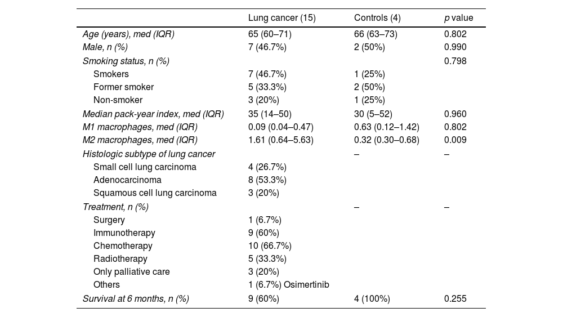This screenshot has width=563, height=317.
Task: Click the 'Former smoker' row label
Action: [123, 87]
